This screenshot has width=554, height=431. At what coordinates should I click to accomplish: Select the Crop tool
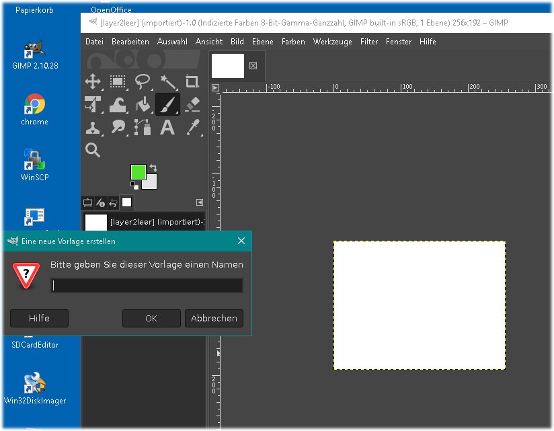[x=192, y=82]
